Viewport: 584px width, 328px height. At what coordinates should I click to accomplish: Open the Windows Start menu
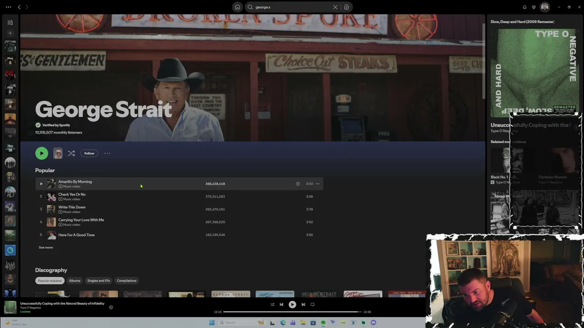pyautogui.click(x=212, y=323)
